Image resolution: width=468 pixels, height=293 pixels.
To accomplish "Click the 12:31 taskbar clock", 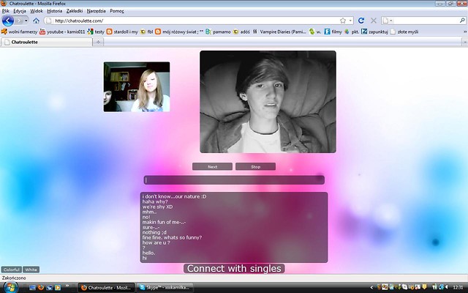I will point(458,288).
